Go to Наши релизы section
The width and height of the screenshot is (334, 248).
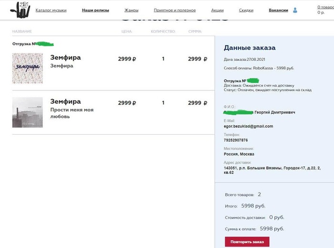tap(95, 10)
